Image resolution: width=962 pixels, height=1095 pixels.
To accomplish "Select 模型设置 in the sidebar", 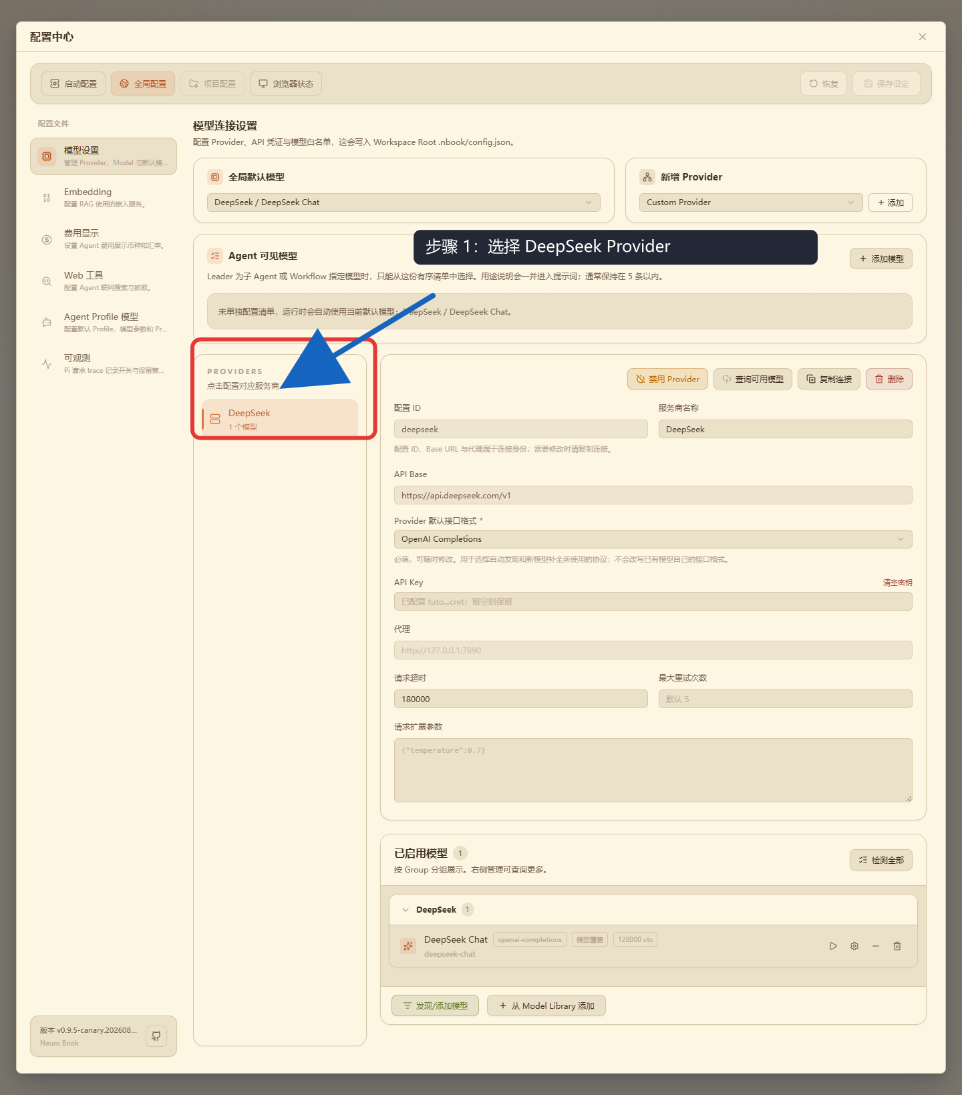I will [104, 156].
